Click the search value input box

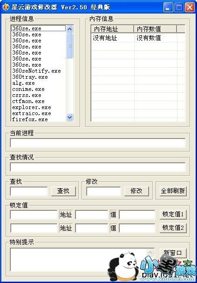[x=29, y=191]
